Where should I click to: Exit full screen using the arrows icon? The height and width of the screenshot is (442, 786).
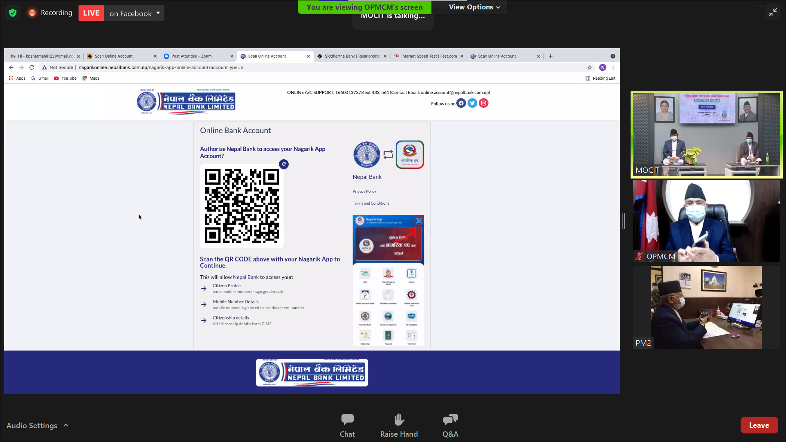click(773, 13)
